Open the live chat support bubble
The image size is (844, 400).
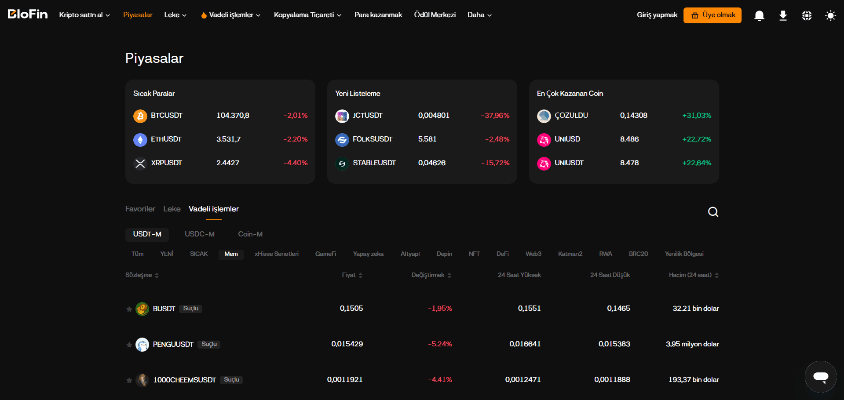coord(821,377)
